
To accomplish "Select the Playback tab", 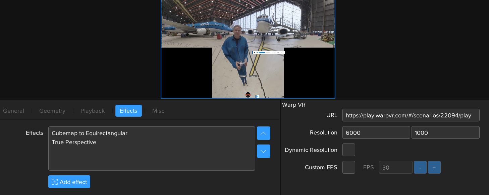I will point(92,111).
